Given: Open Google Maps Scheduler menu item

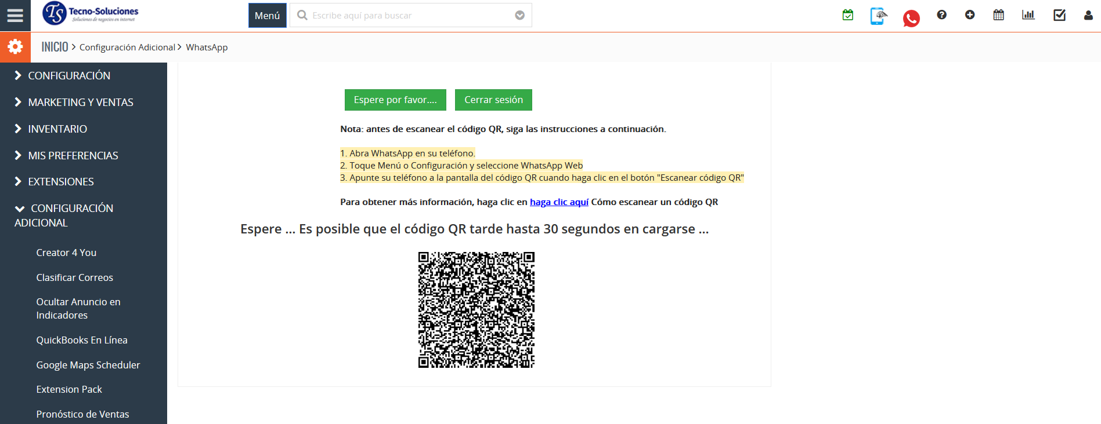Looking at the screenshot, I should [x=88, y=365].
